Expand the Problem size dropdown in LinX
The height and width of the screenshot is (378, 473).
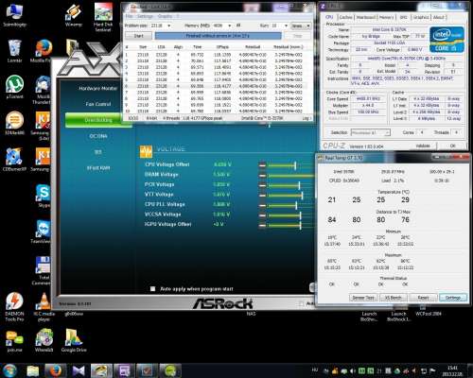[169, 26]
